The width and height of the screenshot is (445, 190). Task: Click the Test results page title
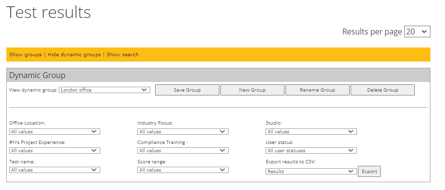[x=49, y=13]
